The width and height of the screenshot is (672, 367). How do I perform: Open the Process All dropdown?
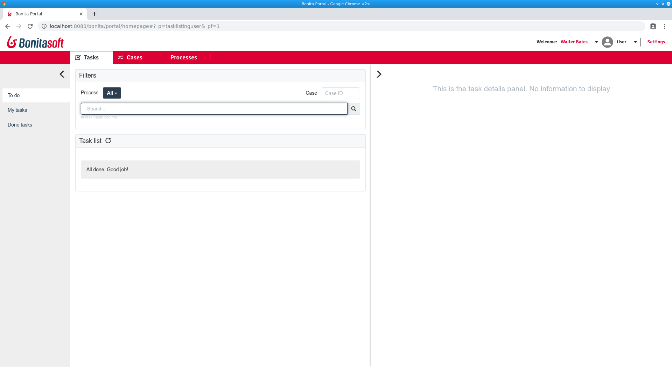(x=112, y=93)
